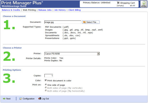The width and height of the screenshot is (148, 103).
Task: Open Configuration link text
Action: [x=29, y=99]
